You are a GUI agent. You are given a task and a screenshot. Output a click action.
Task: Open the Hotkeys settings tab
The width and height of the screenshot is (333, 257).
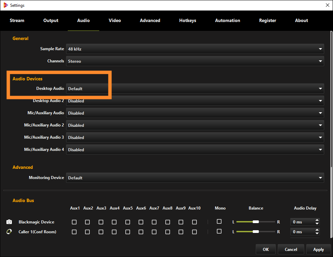(188, 20)
